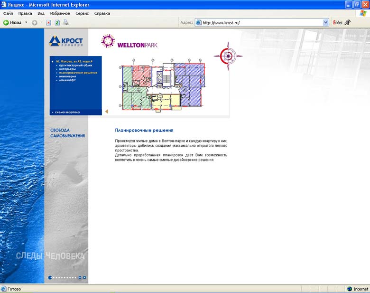Click the icon right of the Yandex logo
Screen dimensions: 370x293
(348, 23)
